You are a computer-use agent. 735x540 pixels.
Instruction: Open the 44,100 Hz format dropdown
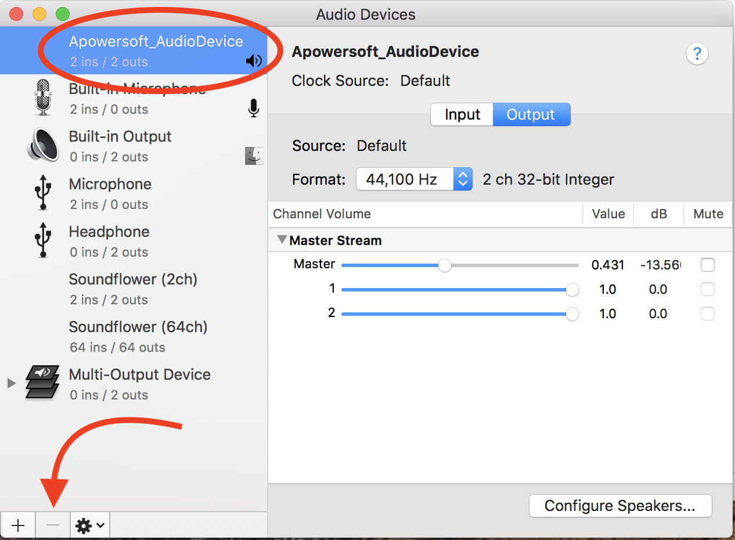(x=414, y=179)
